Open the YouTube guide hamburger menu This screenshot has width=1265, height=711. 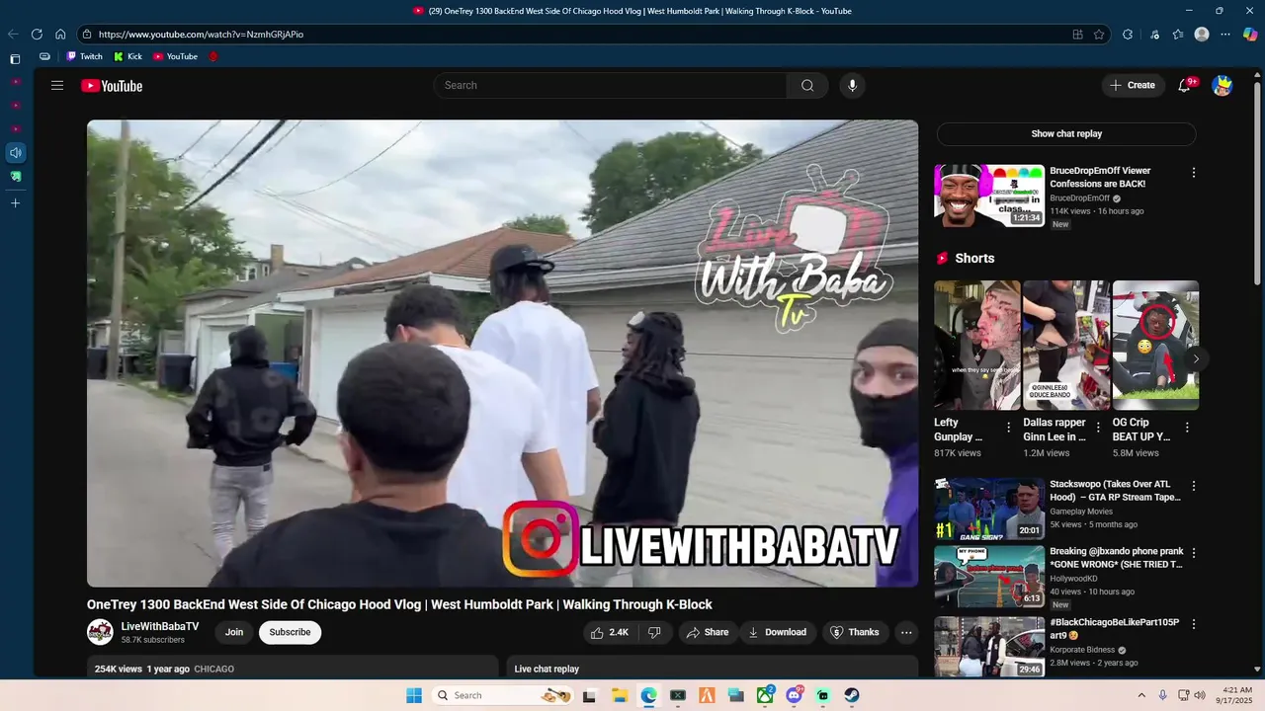coord(57,86)
